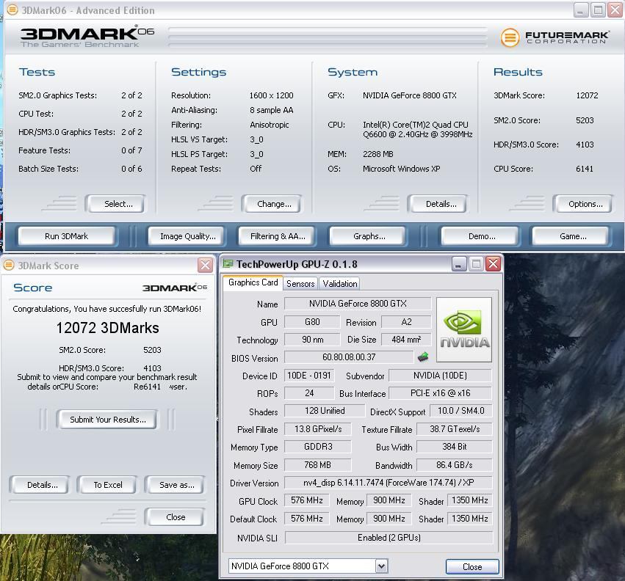Close the GPU-Z window with X
625x581 pixels.
pos(494,264)
